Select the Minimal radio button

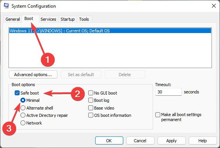pyautogui.click(x=23, y=100)
